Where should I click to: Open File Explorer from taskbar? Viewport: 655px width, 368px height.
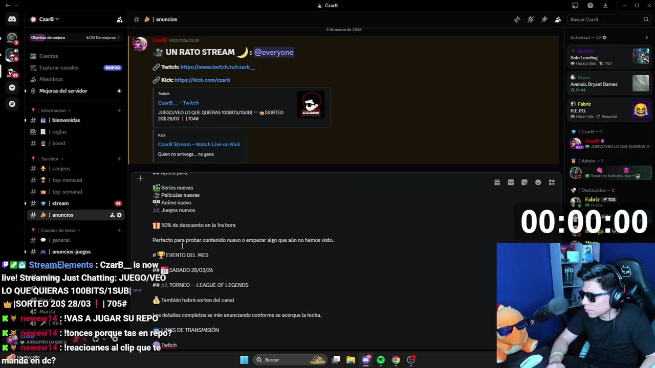[351, 360]
